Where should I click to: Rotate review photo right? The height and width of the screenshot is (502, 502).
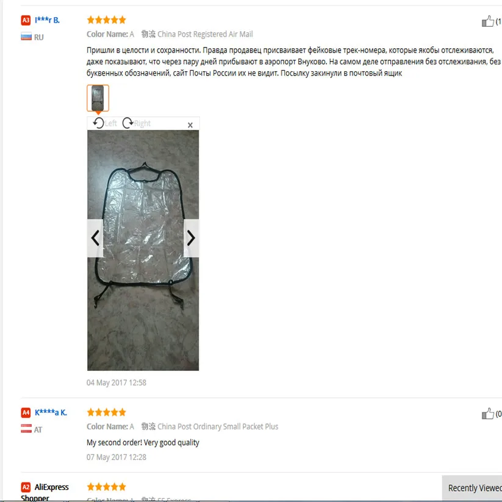(x=137, y=123)
